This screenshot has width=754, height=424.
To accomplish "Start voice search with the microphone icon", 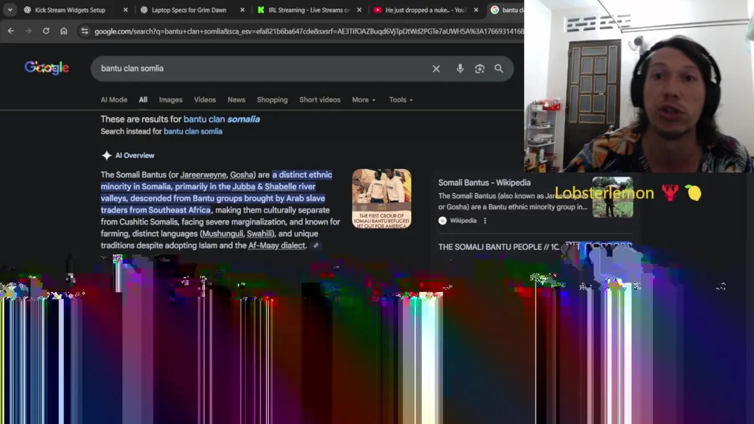I will click(460, 68).
